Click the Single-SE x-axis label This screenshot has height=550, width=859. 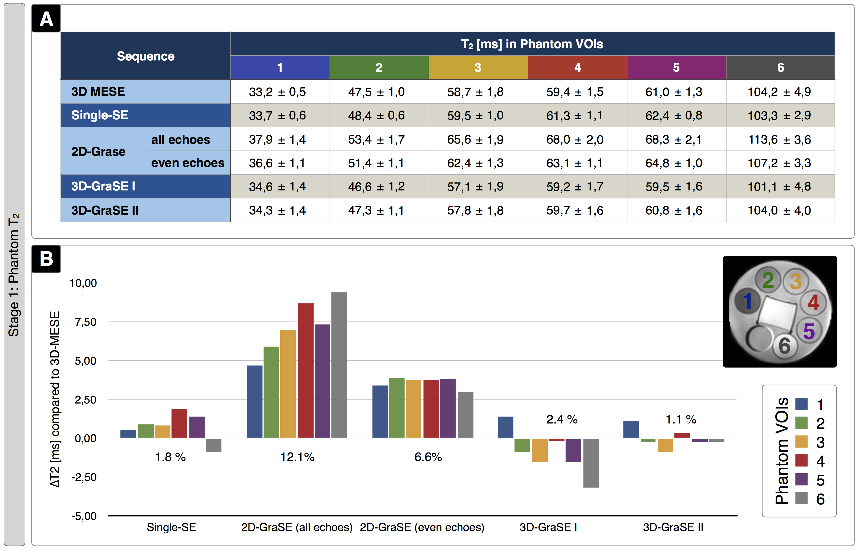(x=171, y=527)
